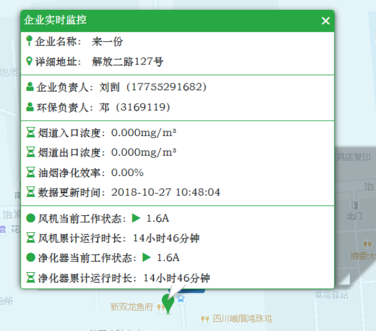
Task: Select the green enterprise map marker below popup
Action: tap(166, 303)
